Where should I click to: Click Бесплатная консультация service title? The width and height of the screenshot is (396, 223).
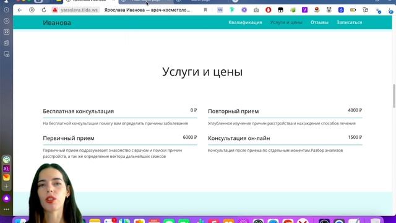(x=79, y=111)
